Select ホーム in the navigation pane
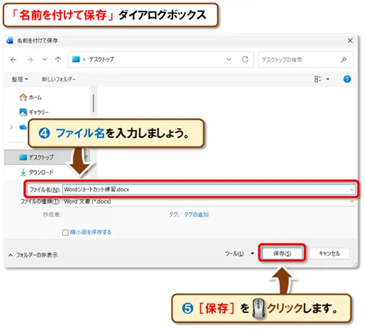The image size is (365, 329). [x=30, y=97]
